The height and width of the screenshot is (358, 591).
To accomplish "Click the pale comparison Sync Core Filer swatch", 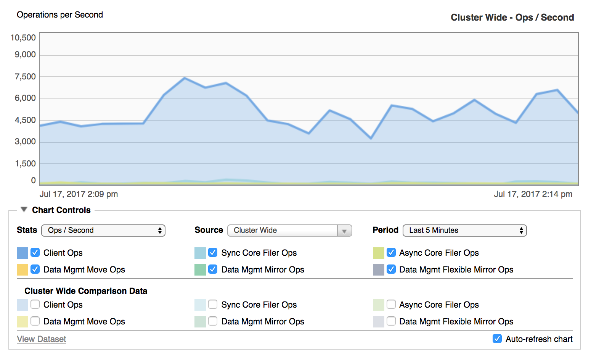I will point(200,305).
